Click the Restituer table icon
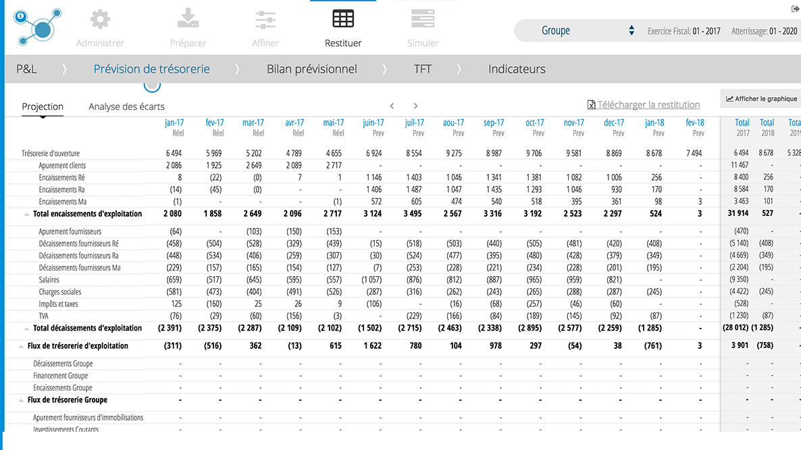The height and width of the screenshot is (450, 801). (x=343, y=19)
